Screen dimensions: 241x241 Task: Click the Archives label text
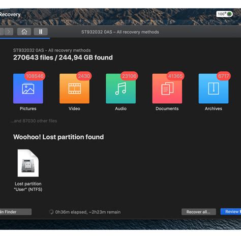pyautogui.click(x=214, y=109)
